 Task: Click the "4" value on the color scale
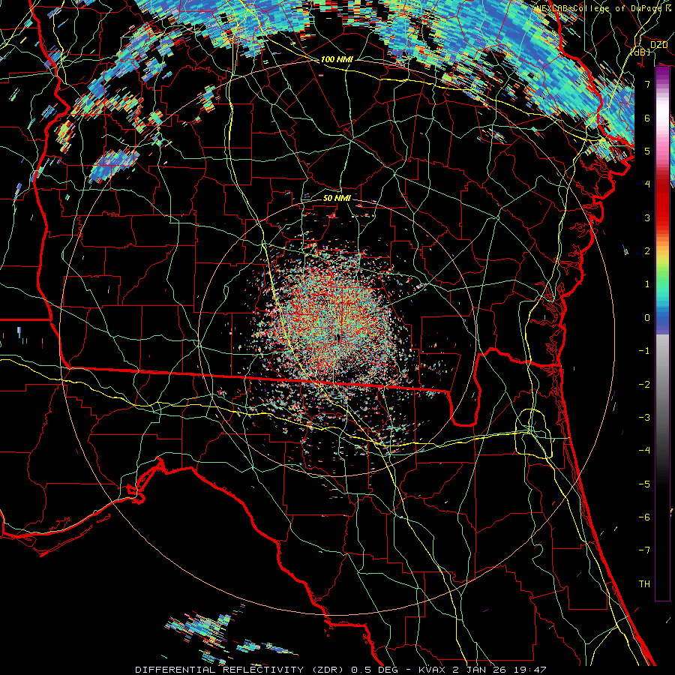(647, 184)
